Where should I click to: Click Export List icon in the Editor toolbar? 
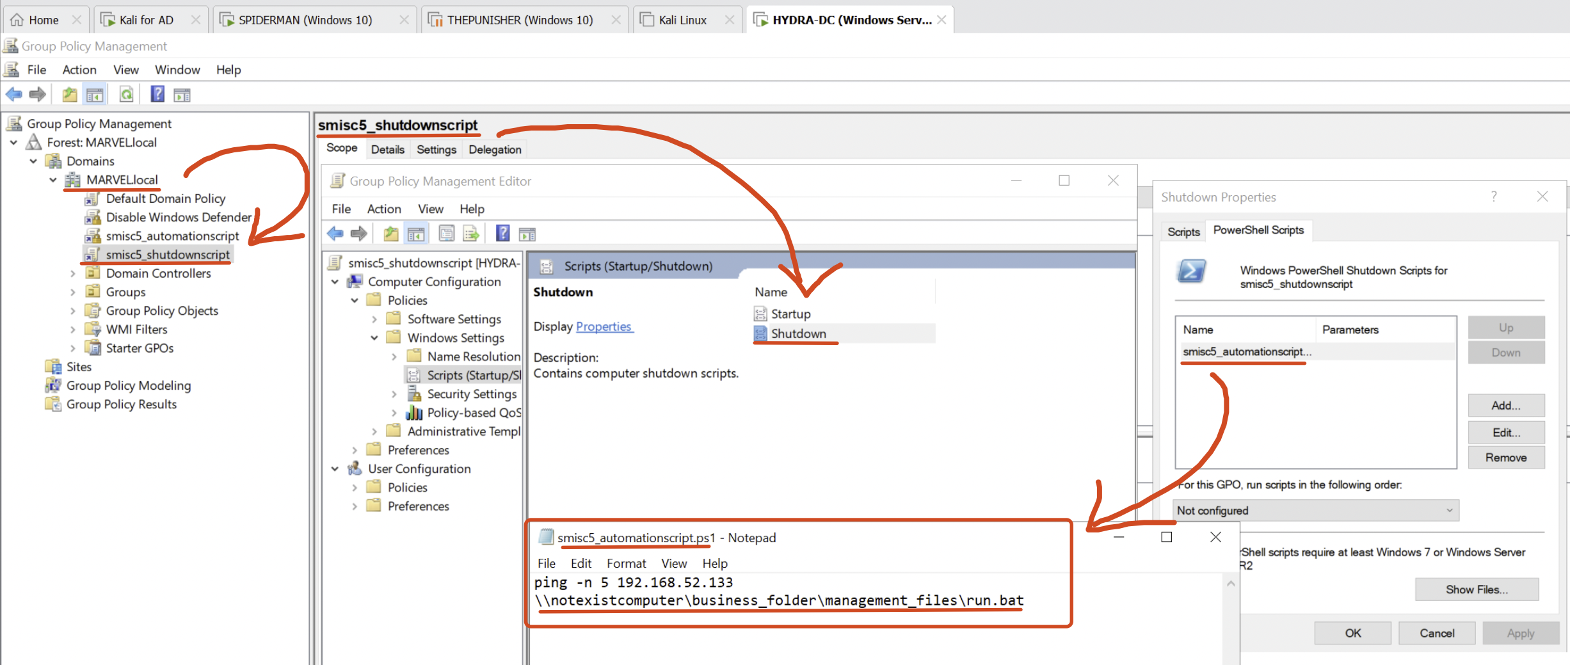tap(471, 234)
